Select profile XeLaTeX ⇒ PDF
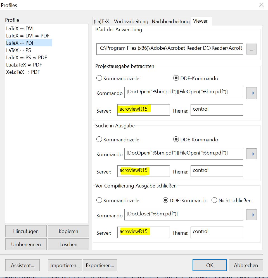This screenshot has width=268, height=278. [x=23, y=72]
